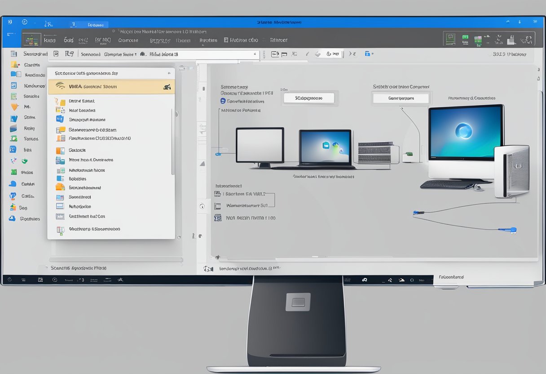The height and width of the screenshot is (374, 546).
Task: Switch to the Rihroet ribbon tab
Action: 278,40
